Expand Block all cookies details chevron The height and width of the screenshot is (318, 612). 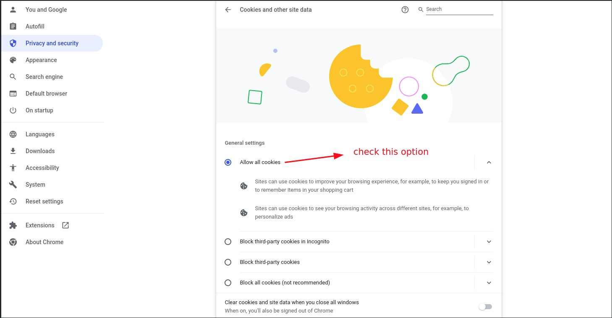[489, 283]
